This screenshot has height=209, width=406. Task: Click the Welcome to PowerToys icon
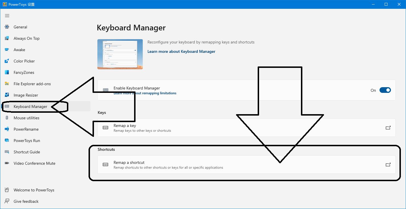tap(7, 190)
